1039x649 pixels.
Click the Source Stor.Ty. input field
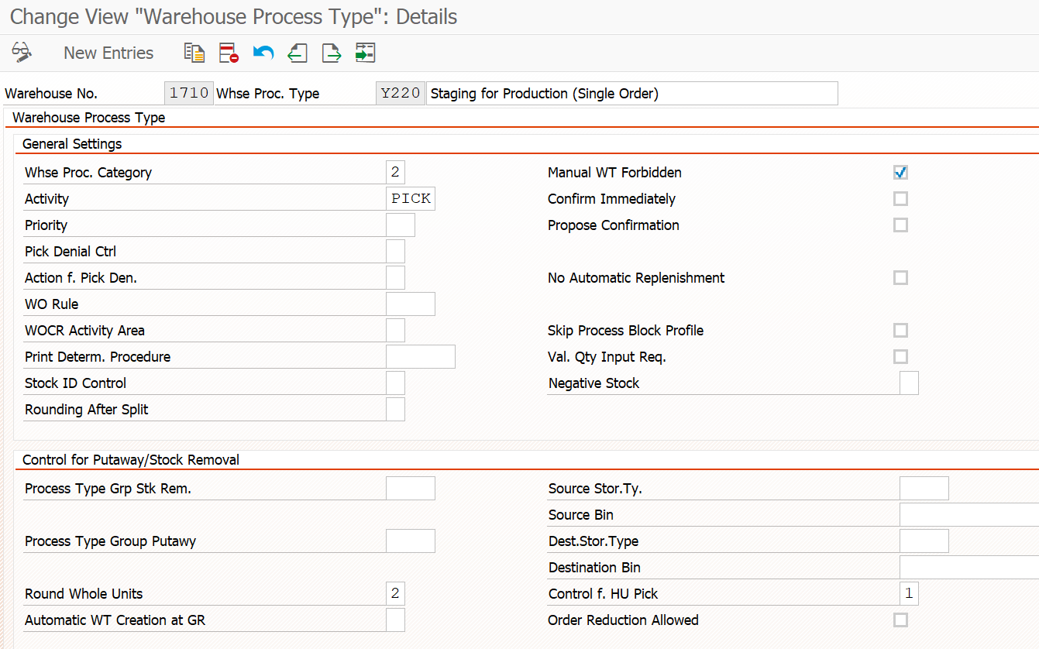(x=924, y=488)
